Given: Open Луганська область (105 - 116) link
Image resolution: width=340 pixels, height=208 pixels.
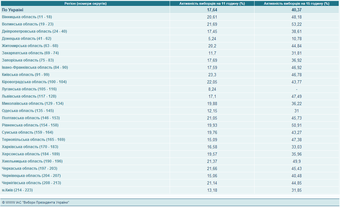Looking at the screenshot, I should [x=29, y=89].
